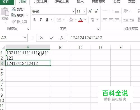Open fill color dropdown arrow
This screenshot has height=110, width=140.
tap(76, 20)
